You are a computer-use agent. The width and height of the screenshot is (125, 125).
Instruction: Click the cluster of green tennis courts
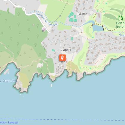[73, 17]
